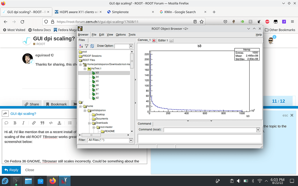Click the bookmark star in address bar
The image size is (298, 186).
(202, 22)
